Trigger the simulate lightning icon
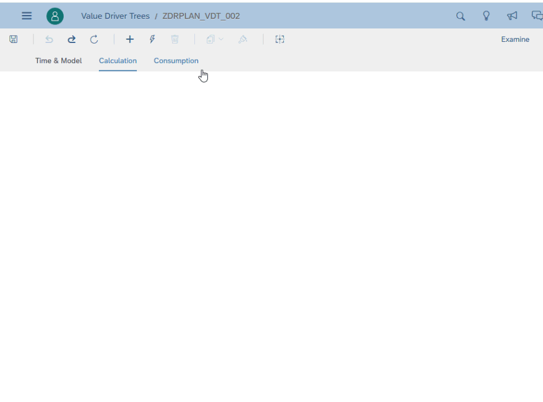 (x=152, y=39)
